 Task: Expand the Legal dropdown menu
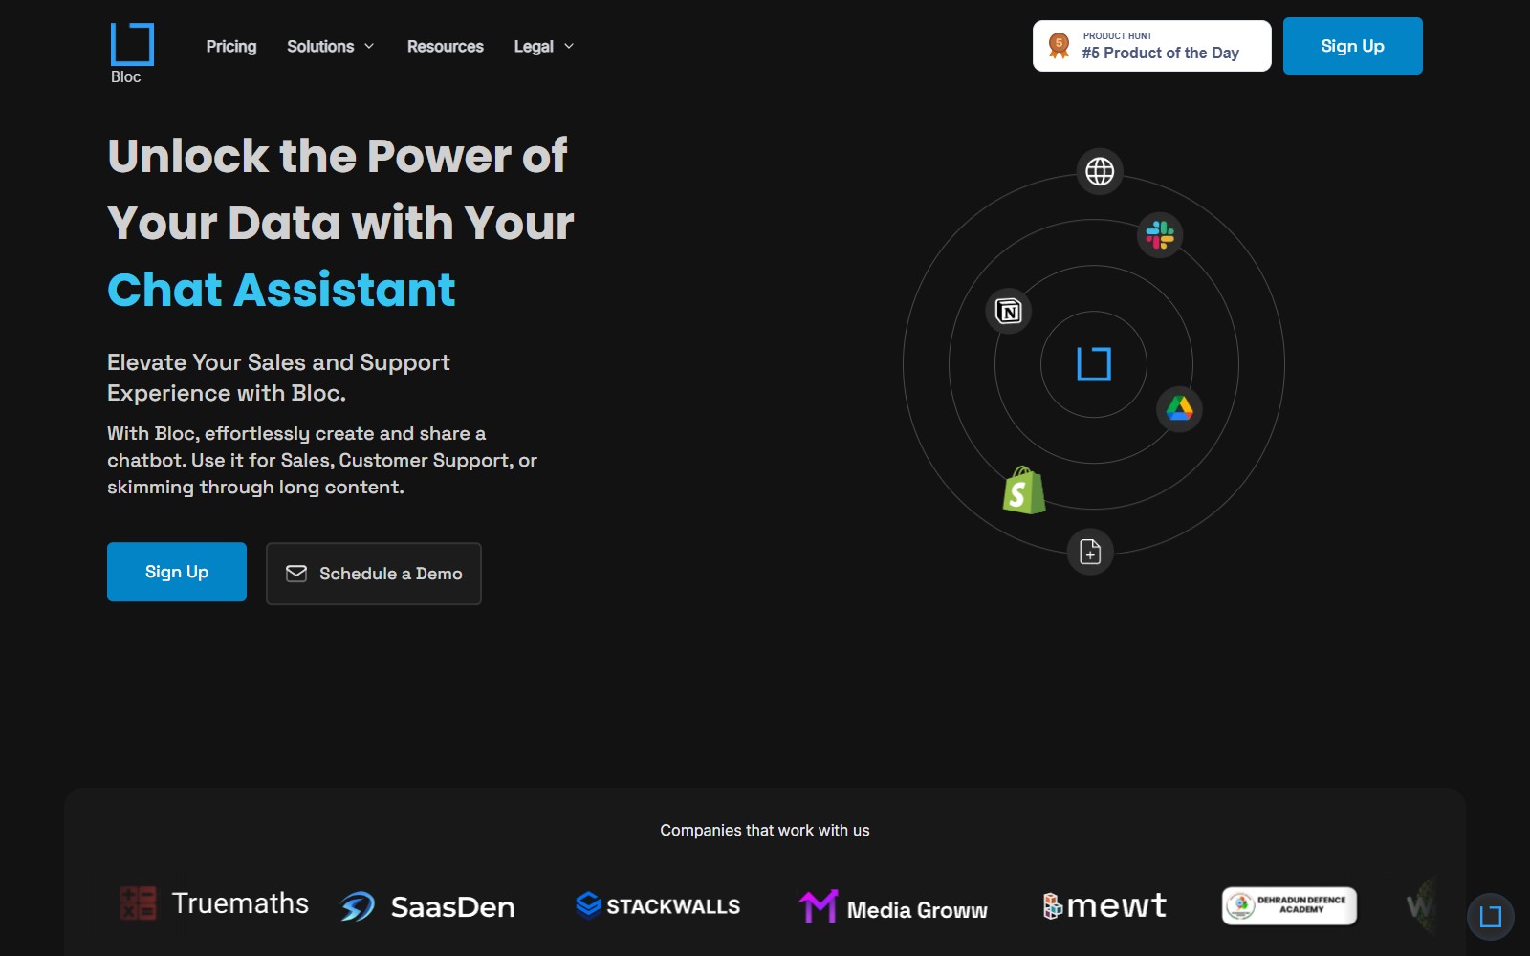[544, 46]
